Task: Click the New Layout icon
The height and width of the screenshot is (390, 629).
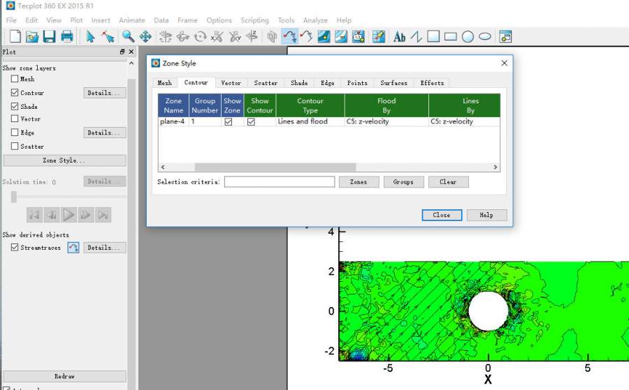Action: [x=15, y=37]
